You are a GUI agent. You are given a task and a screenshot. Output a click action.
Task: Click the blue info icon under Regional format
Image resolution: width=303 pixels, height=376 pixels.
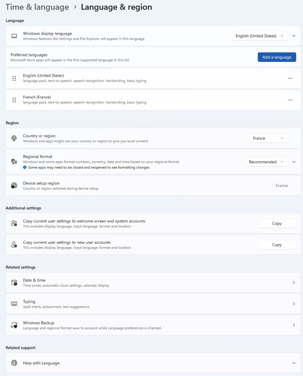point(25,168)
